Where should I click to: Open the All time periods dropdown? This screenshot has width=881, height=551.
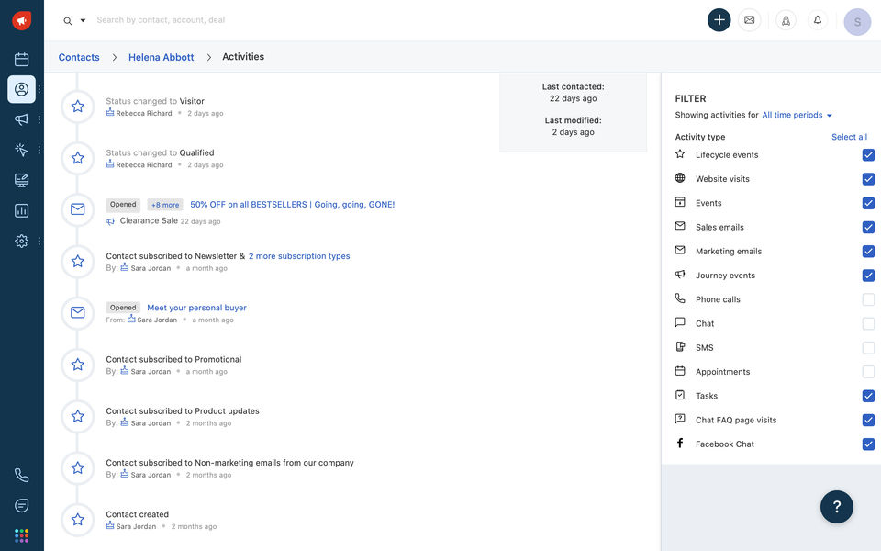coord(797,115)
